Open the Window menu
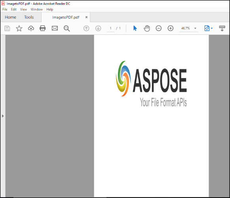Image resolution: width=230 pixels, height=198 pixels. click(37, 10)
